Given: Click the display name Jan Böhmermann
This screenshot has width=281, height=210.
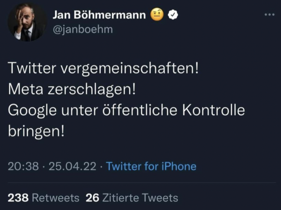Looking at the screenshot, I should [x=99, y=15].
